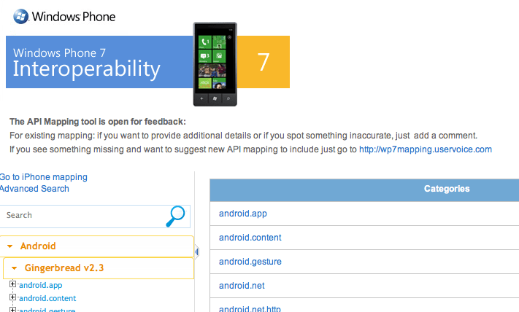Open android.gesture in the Categories table
The image size is (519, 312).
coord(250,262)
